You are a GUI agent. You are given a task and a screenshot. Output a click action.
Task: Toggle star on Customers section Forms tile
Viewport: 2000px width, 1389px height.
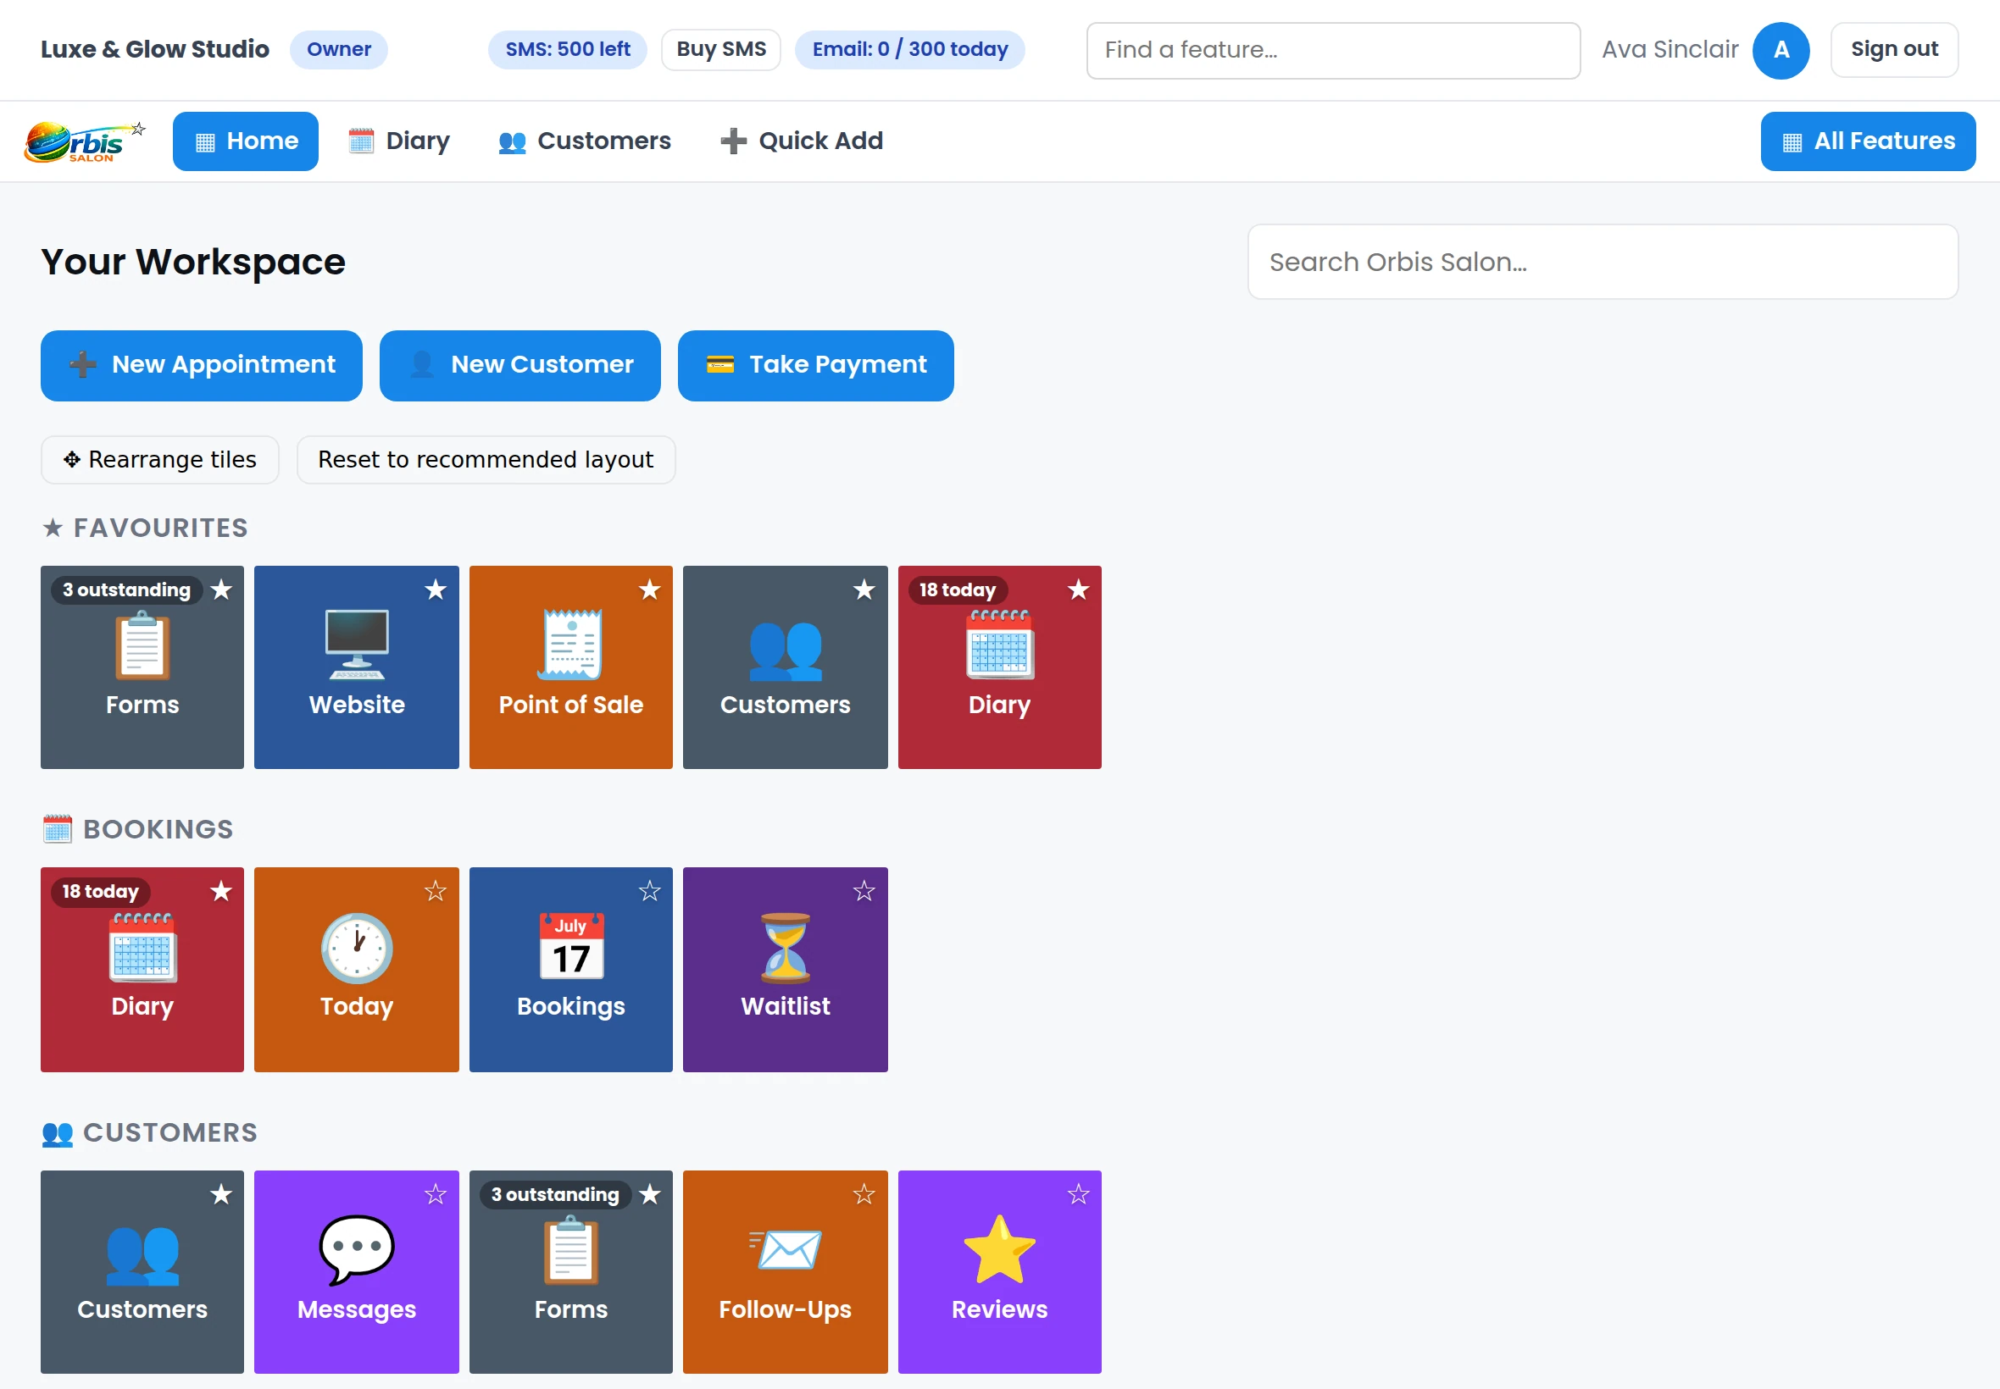[x=649, y=1194]
